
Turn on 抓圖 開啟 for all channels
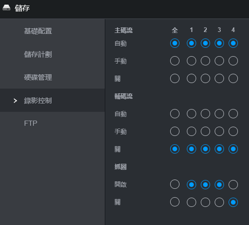[x=175, y=184]
